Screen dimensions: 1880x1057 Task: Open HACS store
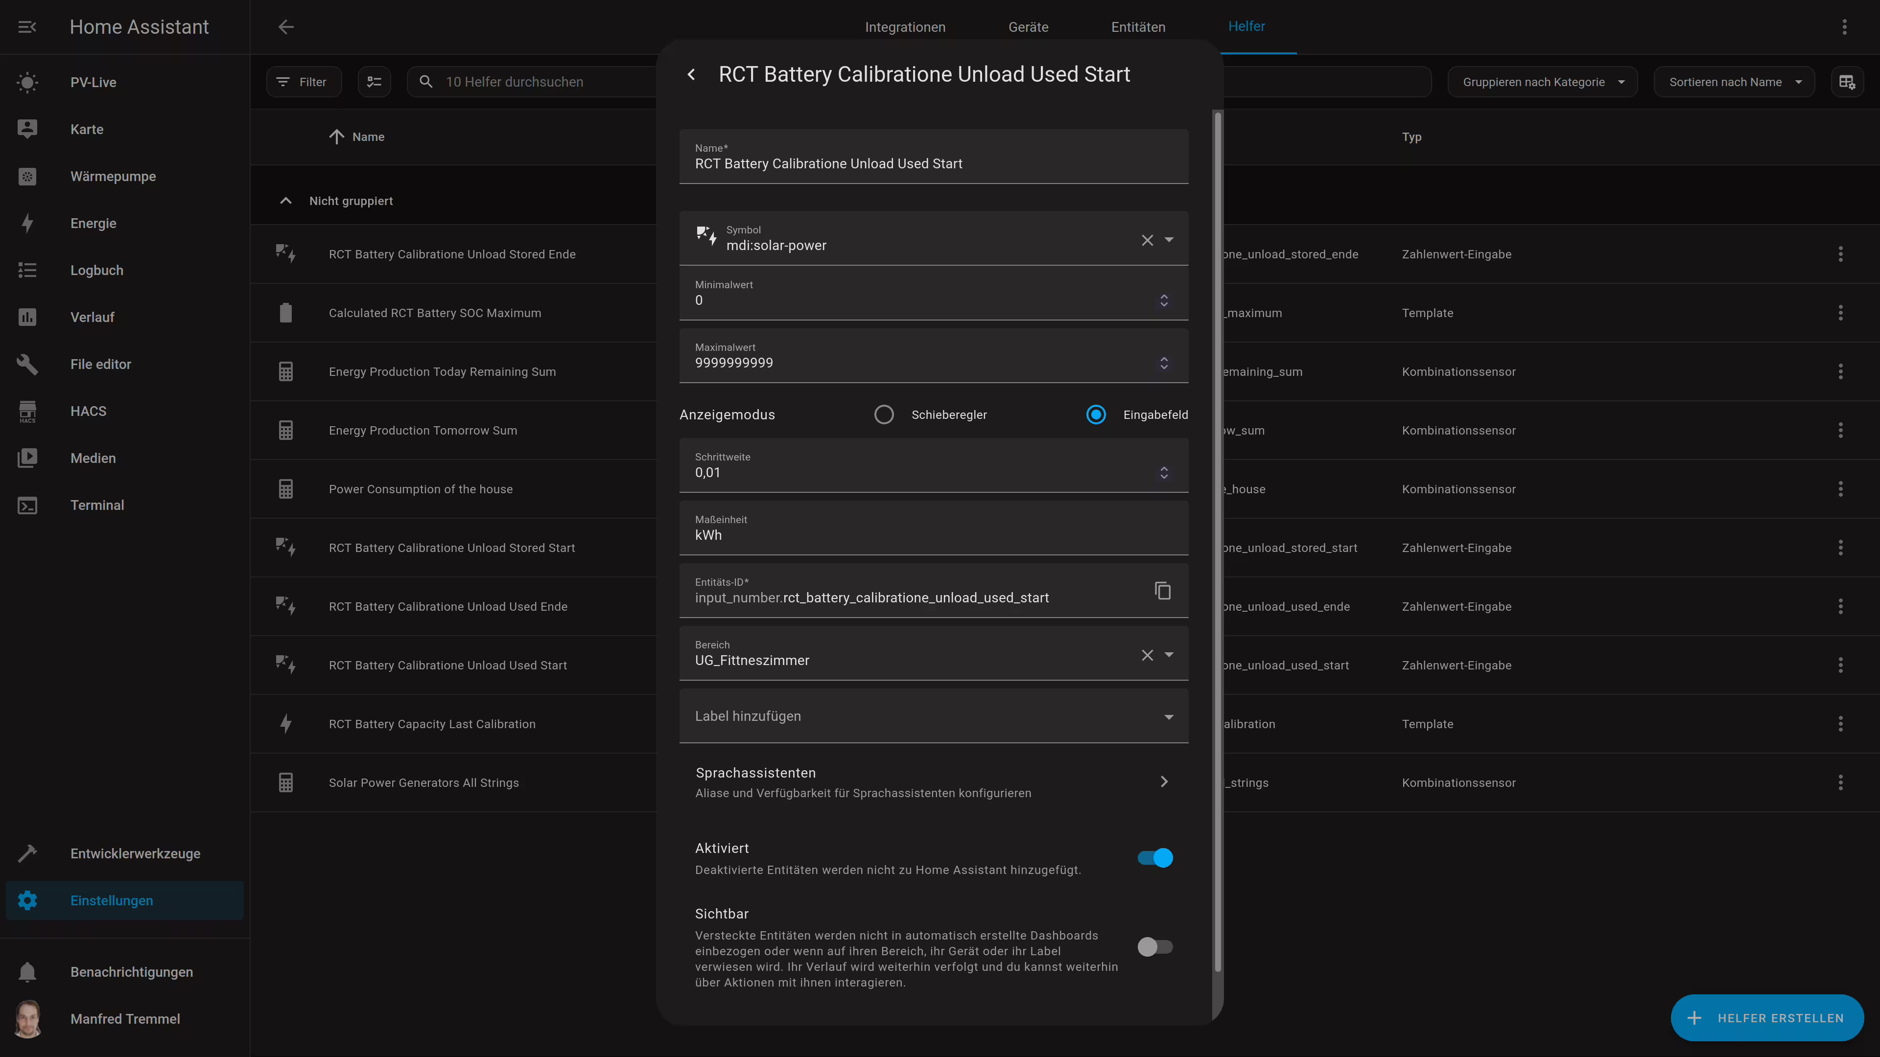point(124,412)
